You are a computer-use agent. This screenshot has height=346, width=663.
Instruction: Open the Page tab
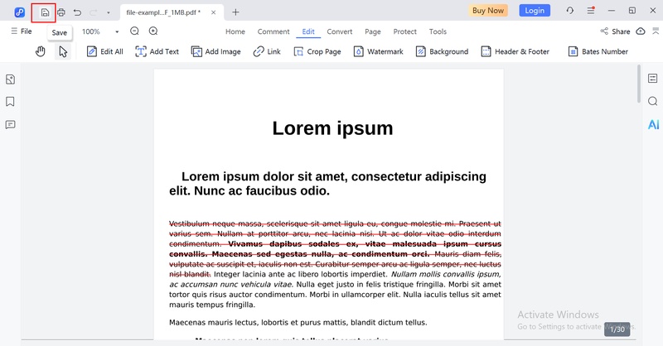(373, 31)
